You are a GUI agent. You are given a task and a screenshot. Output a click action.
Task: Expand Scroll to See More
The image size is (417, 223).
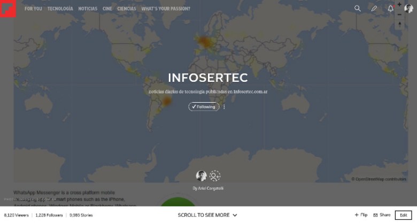207,215
